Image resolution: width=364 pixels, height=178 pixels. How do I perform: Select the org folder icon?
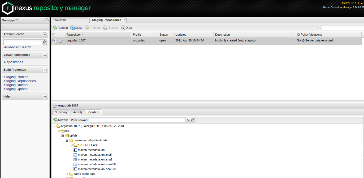(63, 131)
